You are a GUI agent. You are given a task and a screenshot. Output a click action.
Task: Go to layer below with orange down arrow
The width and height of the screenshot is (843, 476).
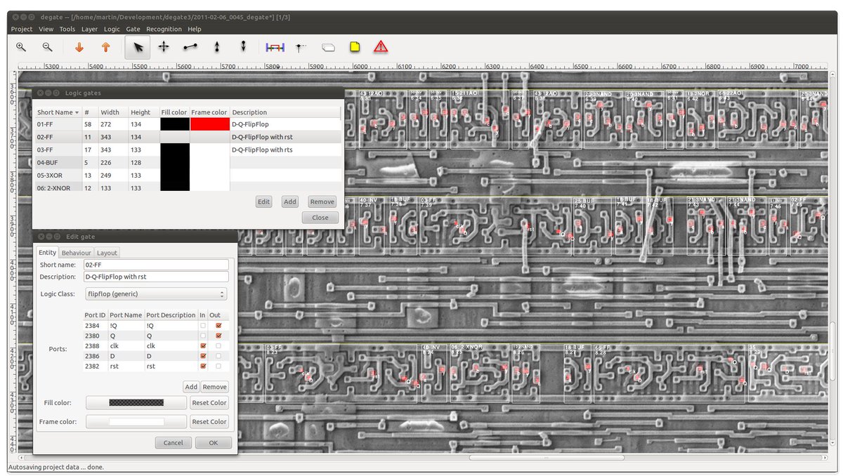(x=79, y=47)
